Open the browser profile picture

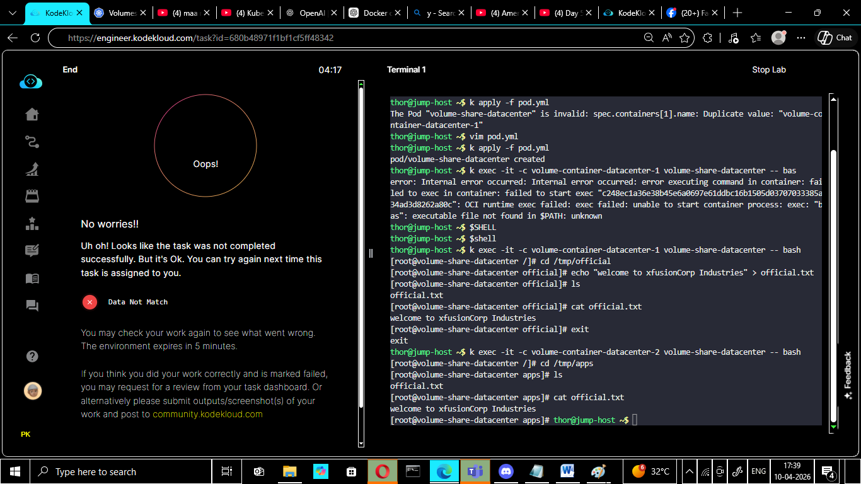point(779,38)
